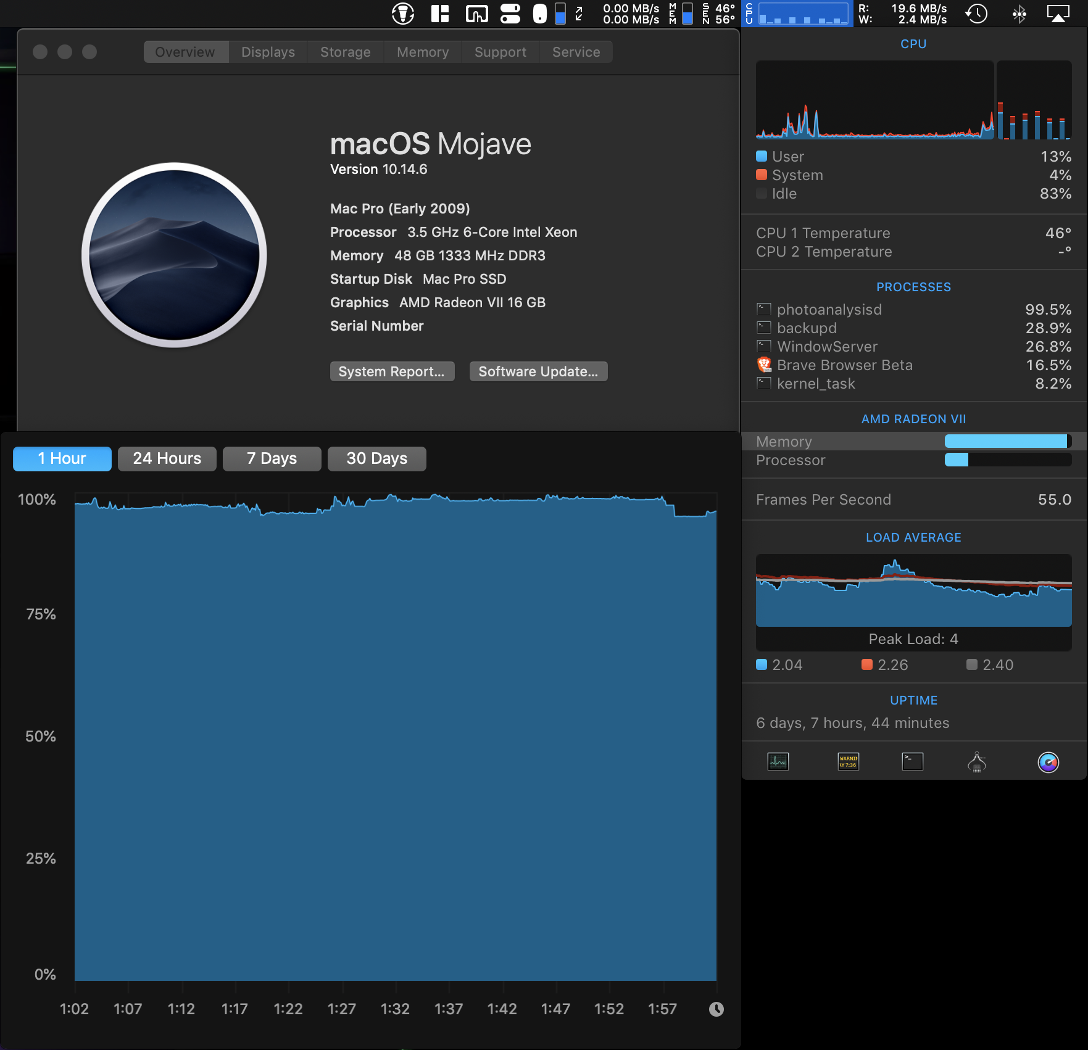Select the 24 Hours time range
Screen dimensions: 1088x1050
(167, 458)
